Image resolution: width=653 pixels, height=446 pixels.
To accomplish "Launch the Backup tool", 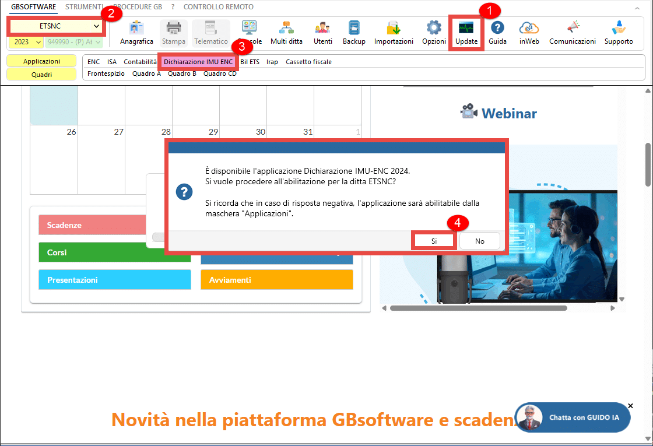I will click(x=354, y=33).
